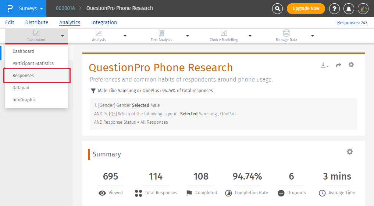Click the Male Like Samsung or OnePlus filter text
Image resolution: width=374 pixels, height=206 pixels.
coord(155,91)
